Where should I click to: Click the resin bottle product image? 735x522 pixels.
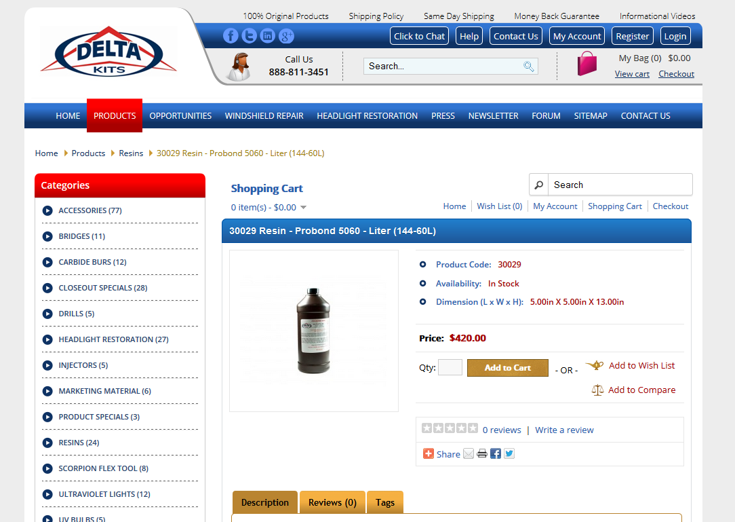click(313, 331)
